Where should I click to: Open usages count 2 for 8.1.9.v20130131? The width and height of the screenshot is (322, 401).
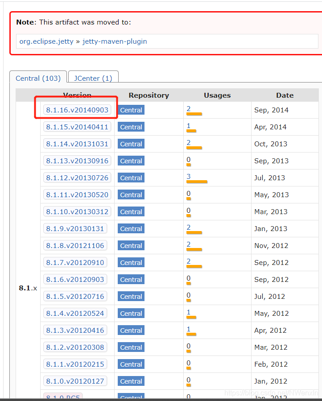click(x=189, y=227)
